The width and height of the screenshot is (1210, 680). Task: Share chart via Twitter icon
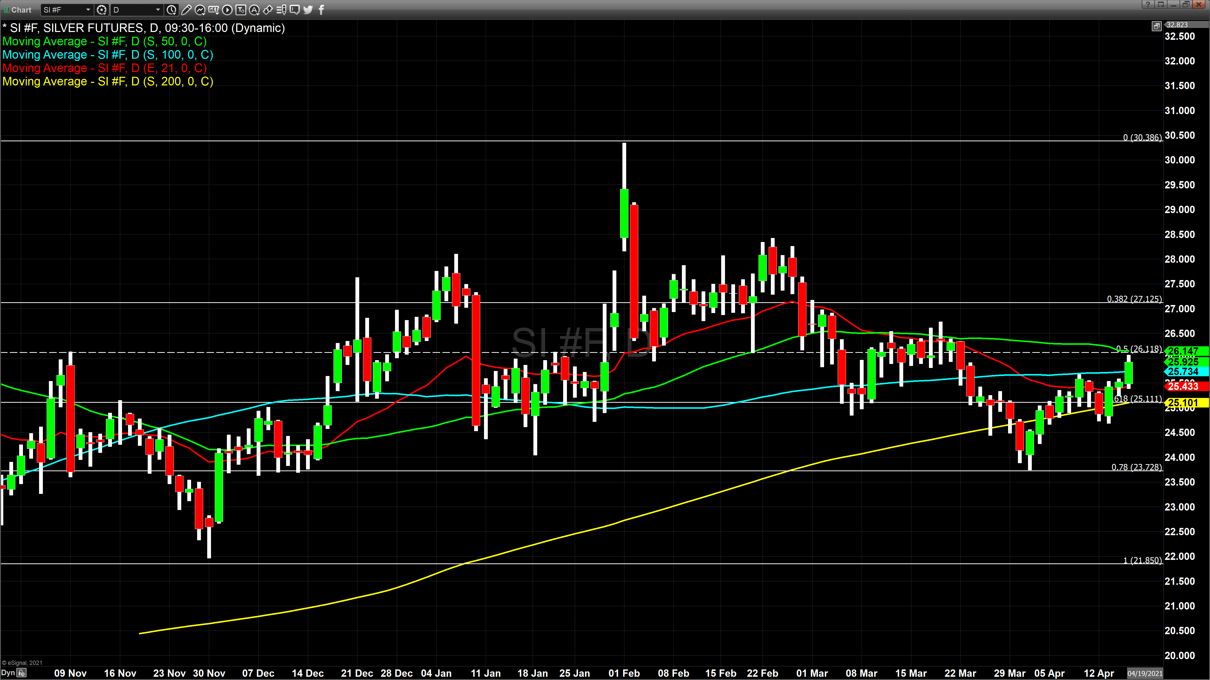308,9
